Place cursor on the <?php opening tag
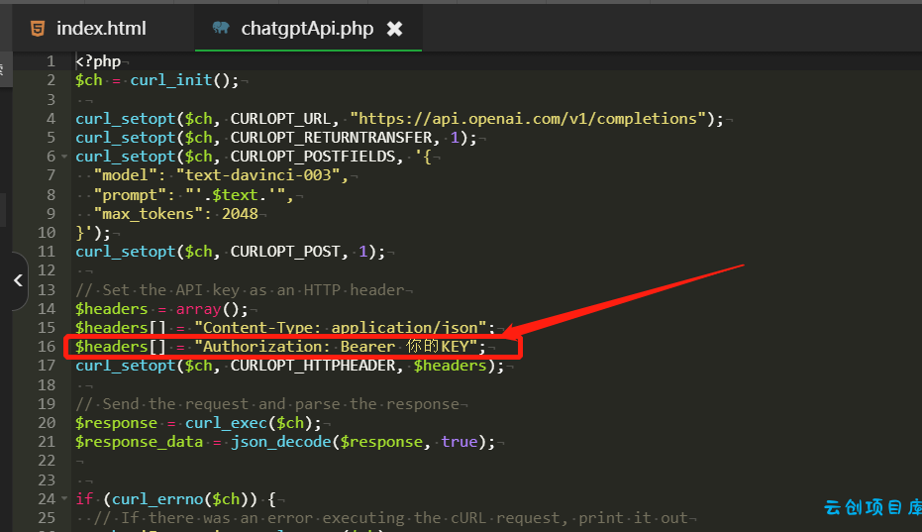 click(x=98, y=61)
